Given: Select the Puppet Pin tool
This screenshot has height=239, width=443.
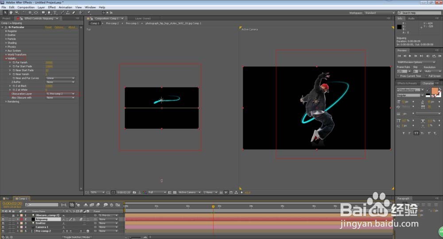Looking at the screenshot, I should 89,13.
